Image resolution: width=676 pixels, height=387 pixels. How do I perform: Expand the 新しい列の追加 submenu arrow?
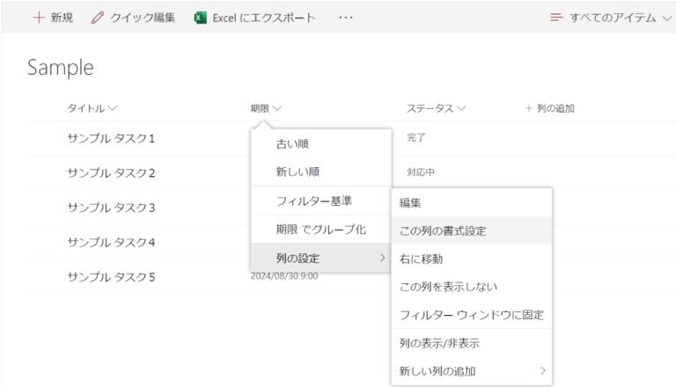coord(543,370)
